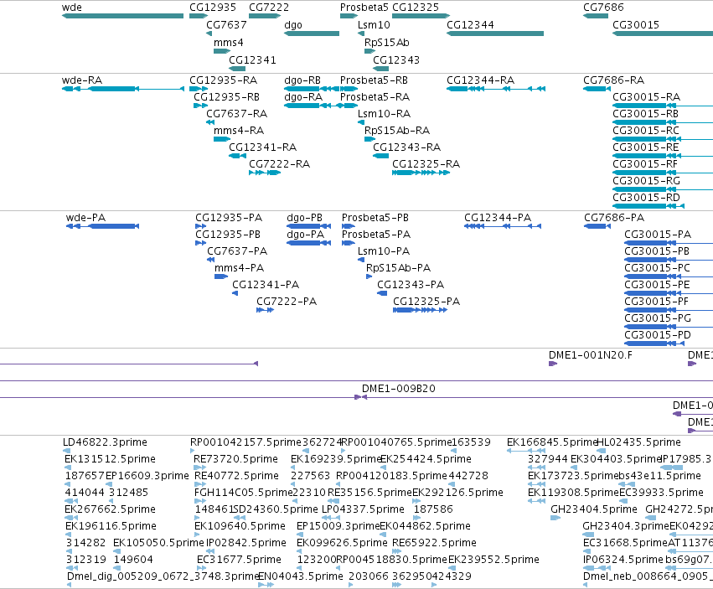This screenshot has width=713, height=589.
Task: Select the CG12344 gene label
Action: point(470,25)
